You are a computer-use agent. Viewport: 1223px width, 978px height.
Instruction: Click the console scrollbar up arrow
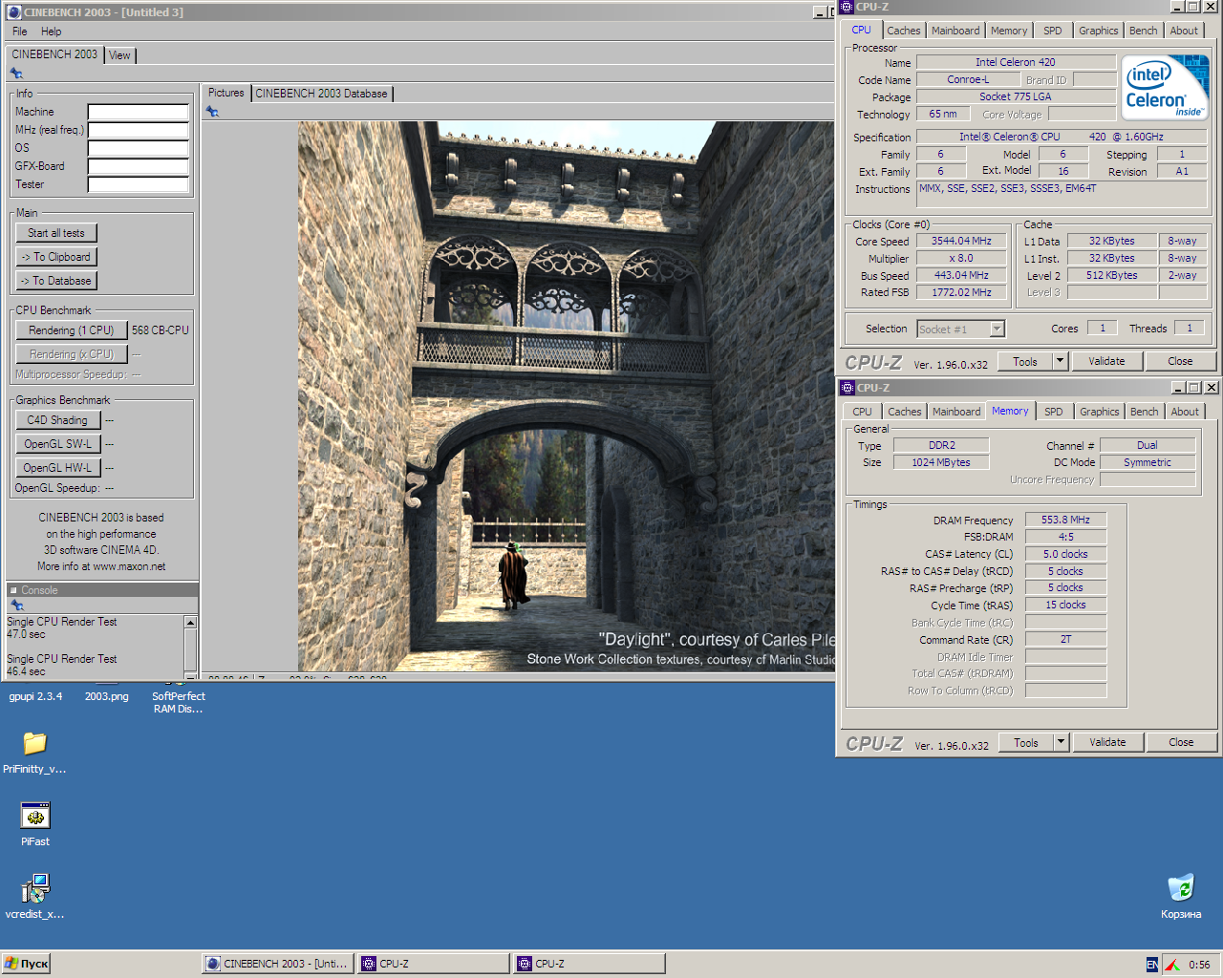(190, 622)
